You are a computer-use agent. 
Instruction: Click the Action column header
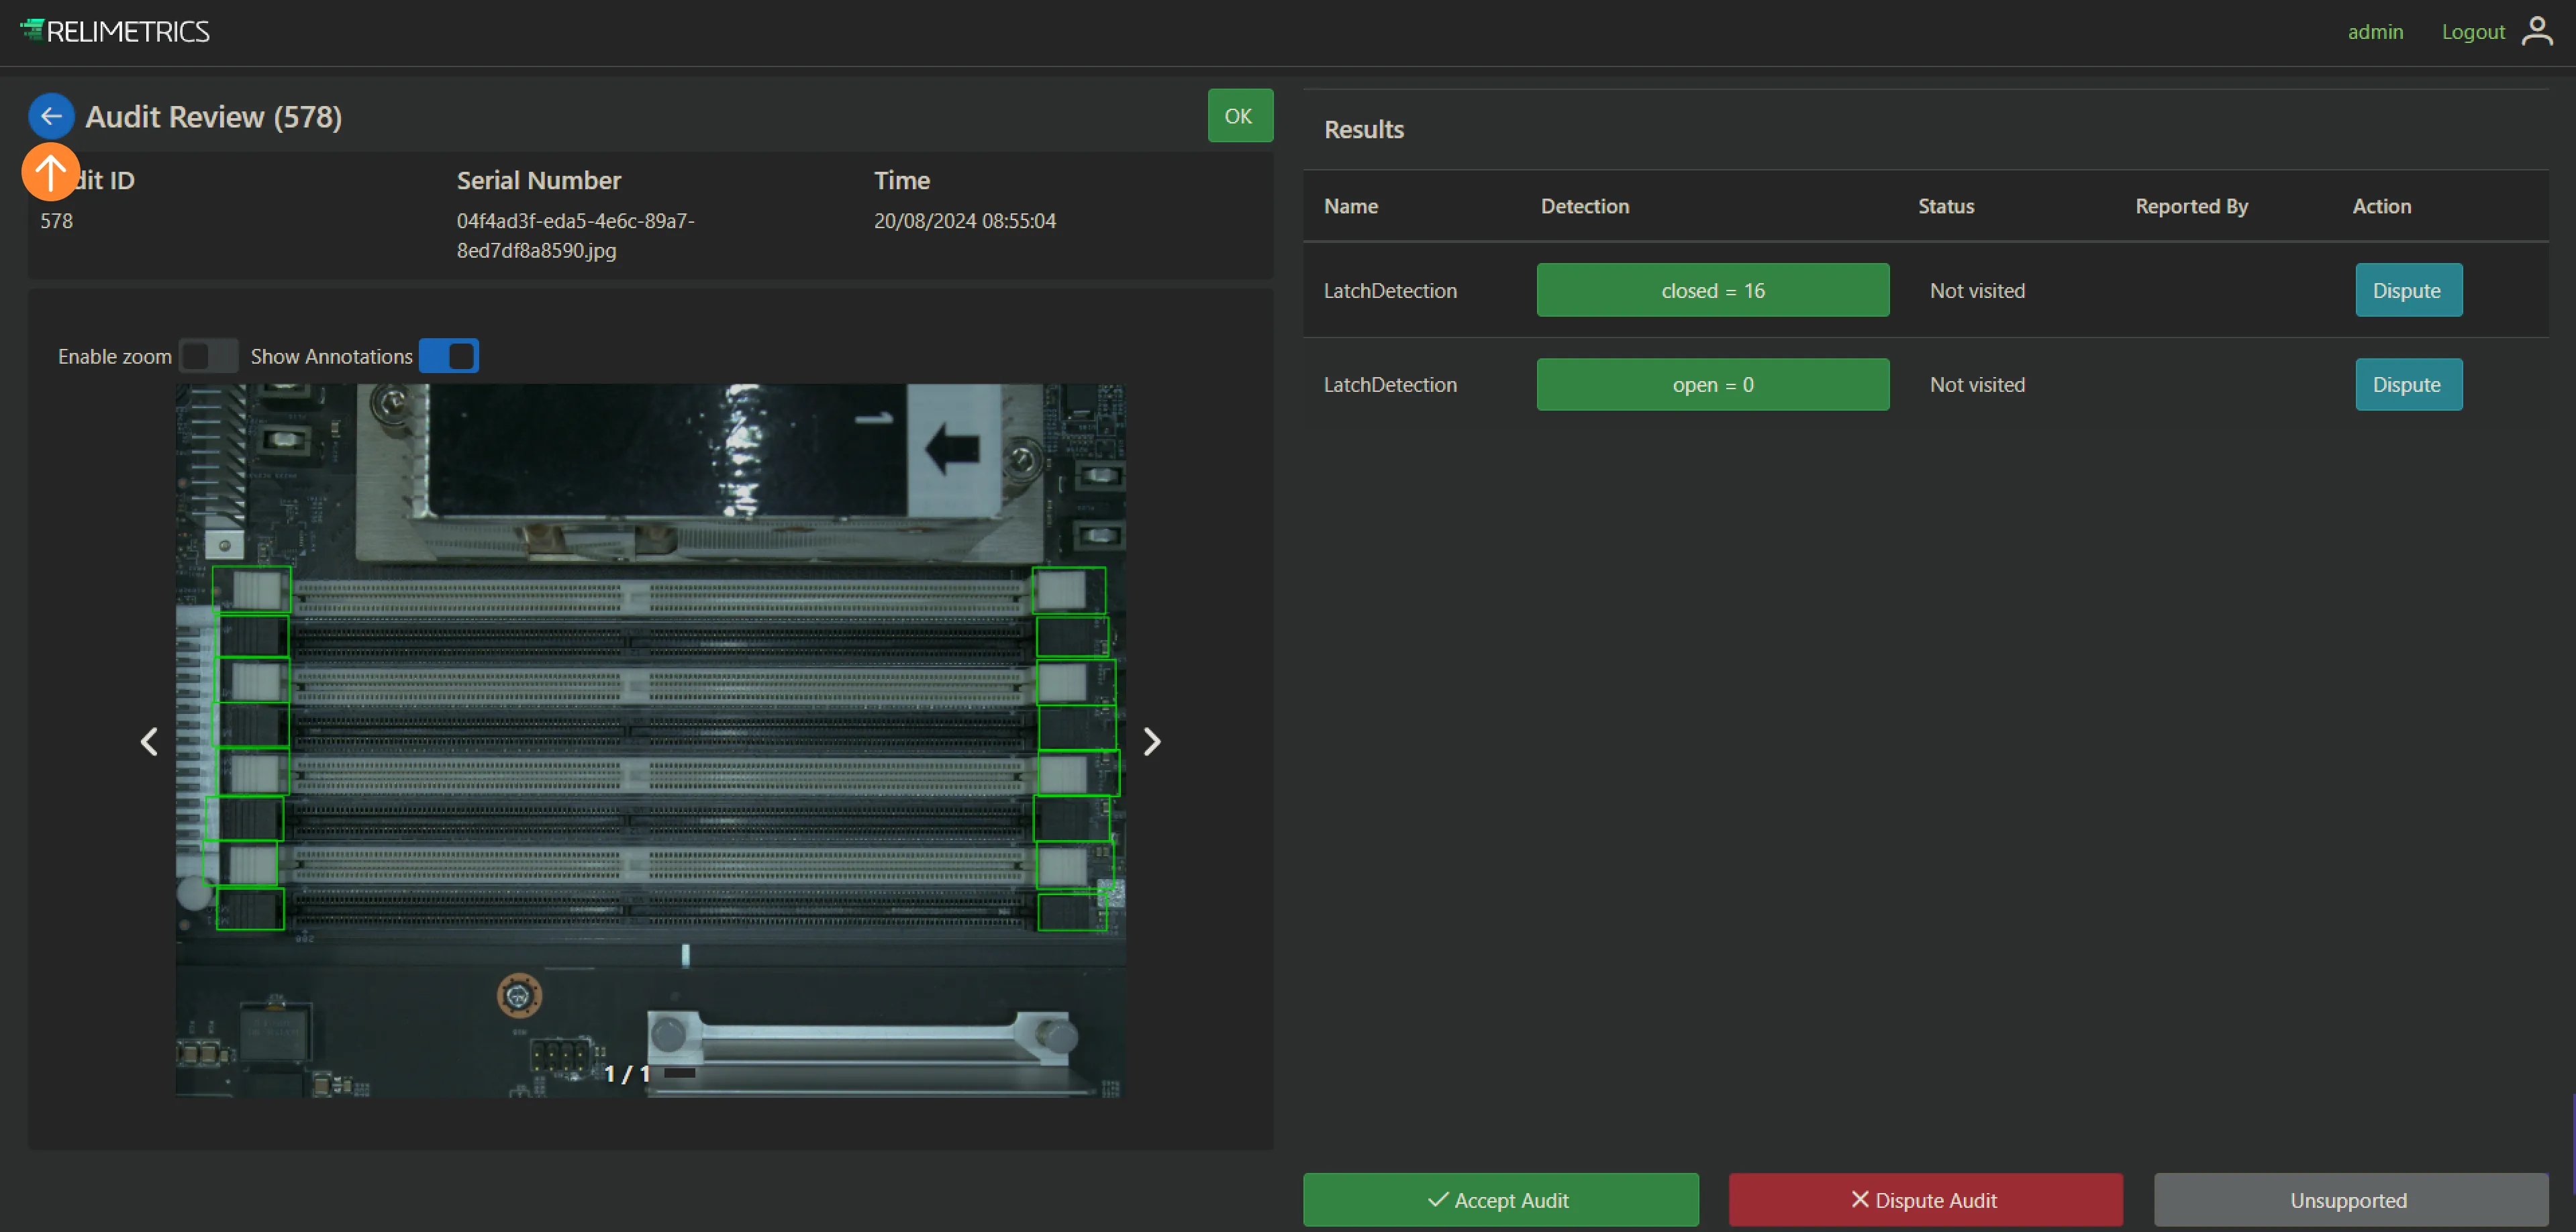pos(2381,206)
